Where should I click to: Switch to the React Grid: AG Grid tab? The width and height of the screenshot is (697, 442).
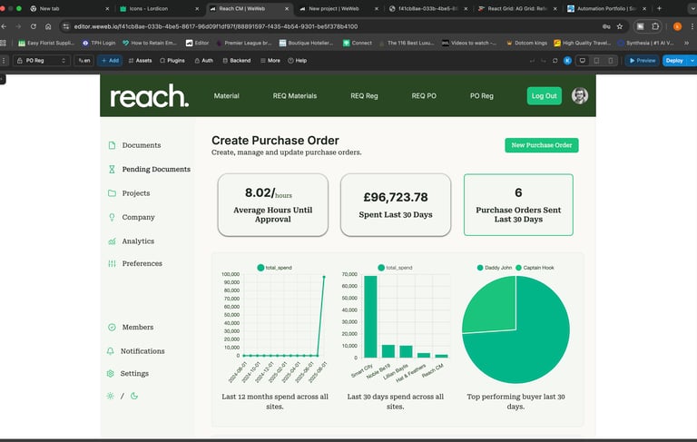pyautogui.click(x=518, y=8)
